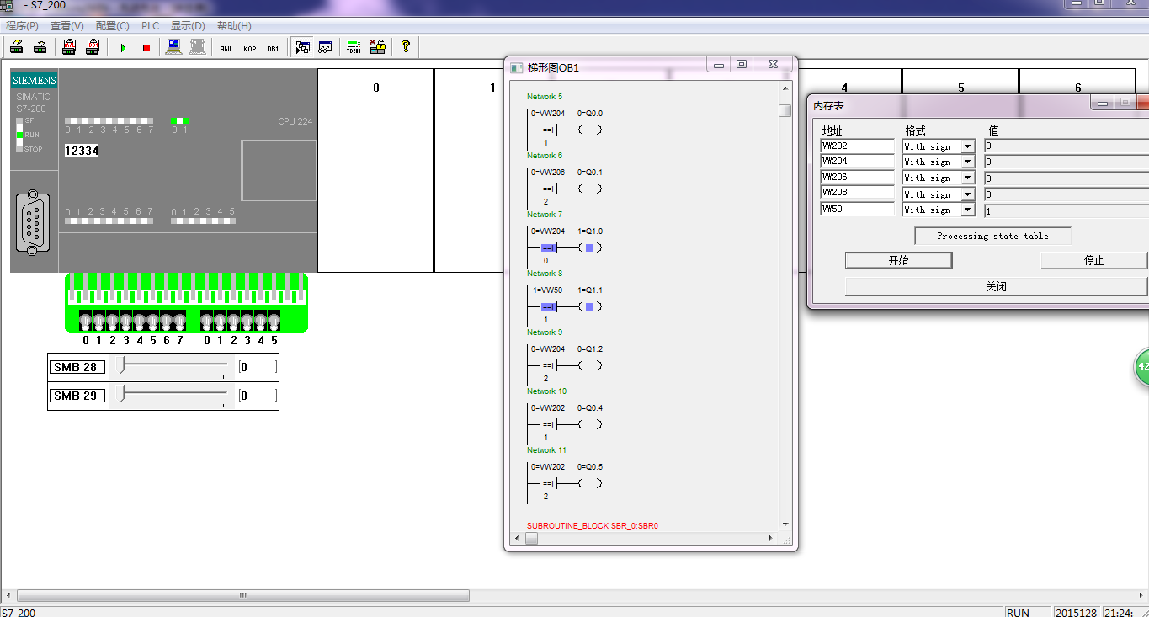
Task: Toggle the first input switch 0 on the left
Action: [86, 321]
